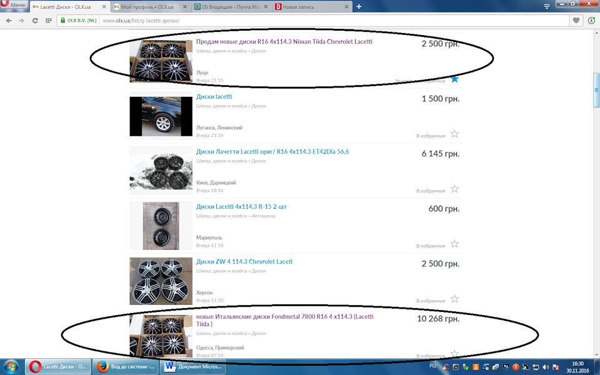Click the price 6 145 грн.
Screen dimensions: 600x375
tap(441, 154)
